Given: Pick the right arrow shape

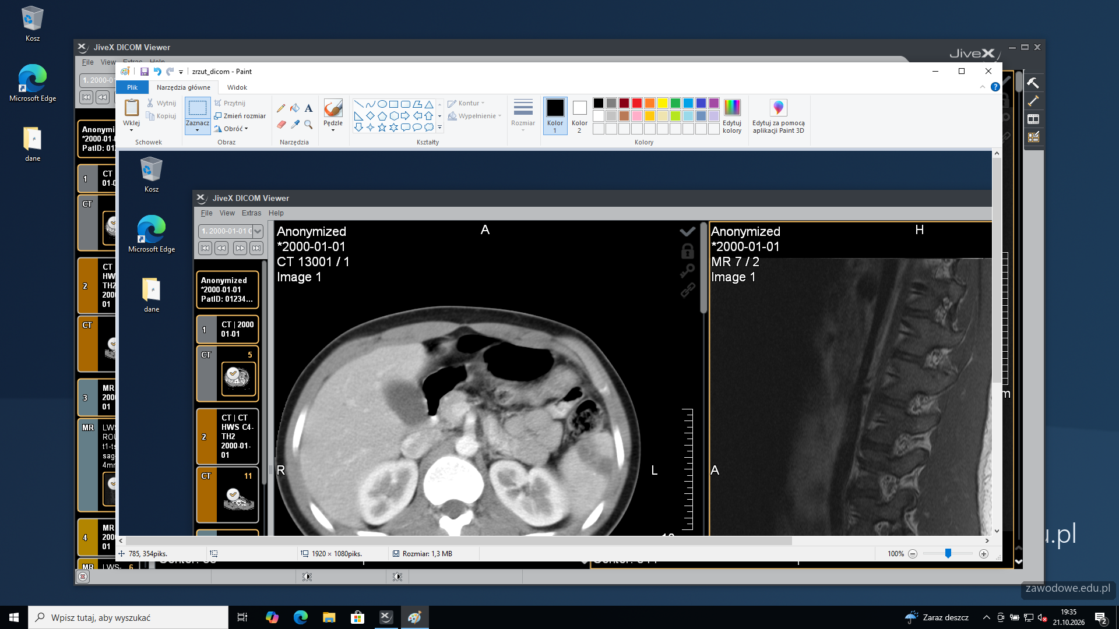Looking at the screenshot, I should pyautogui.click(x=405, y=116).
